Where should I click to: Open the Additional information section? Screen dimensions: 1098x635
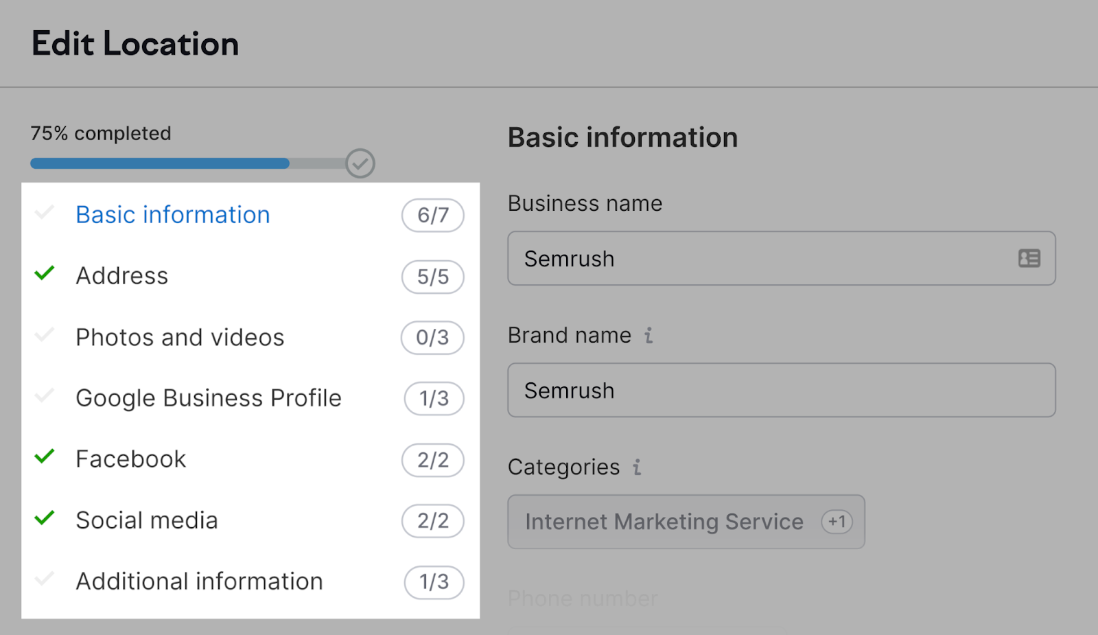click(199, 581)
